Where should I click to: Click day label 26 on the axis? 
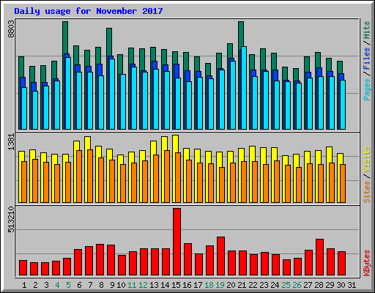click(x=297, y=285)
